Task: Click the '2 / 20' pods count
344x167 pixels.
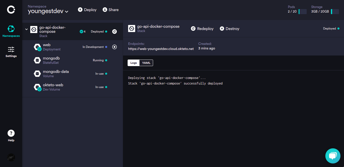Action: pyautogui.click(x=292, y=12)
